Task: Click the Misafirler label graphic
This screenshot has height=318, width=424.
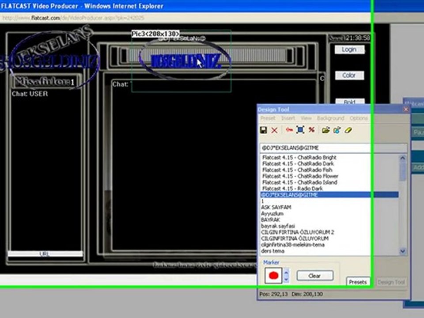Action: coord(45,82)
